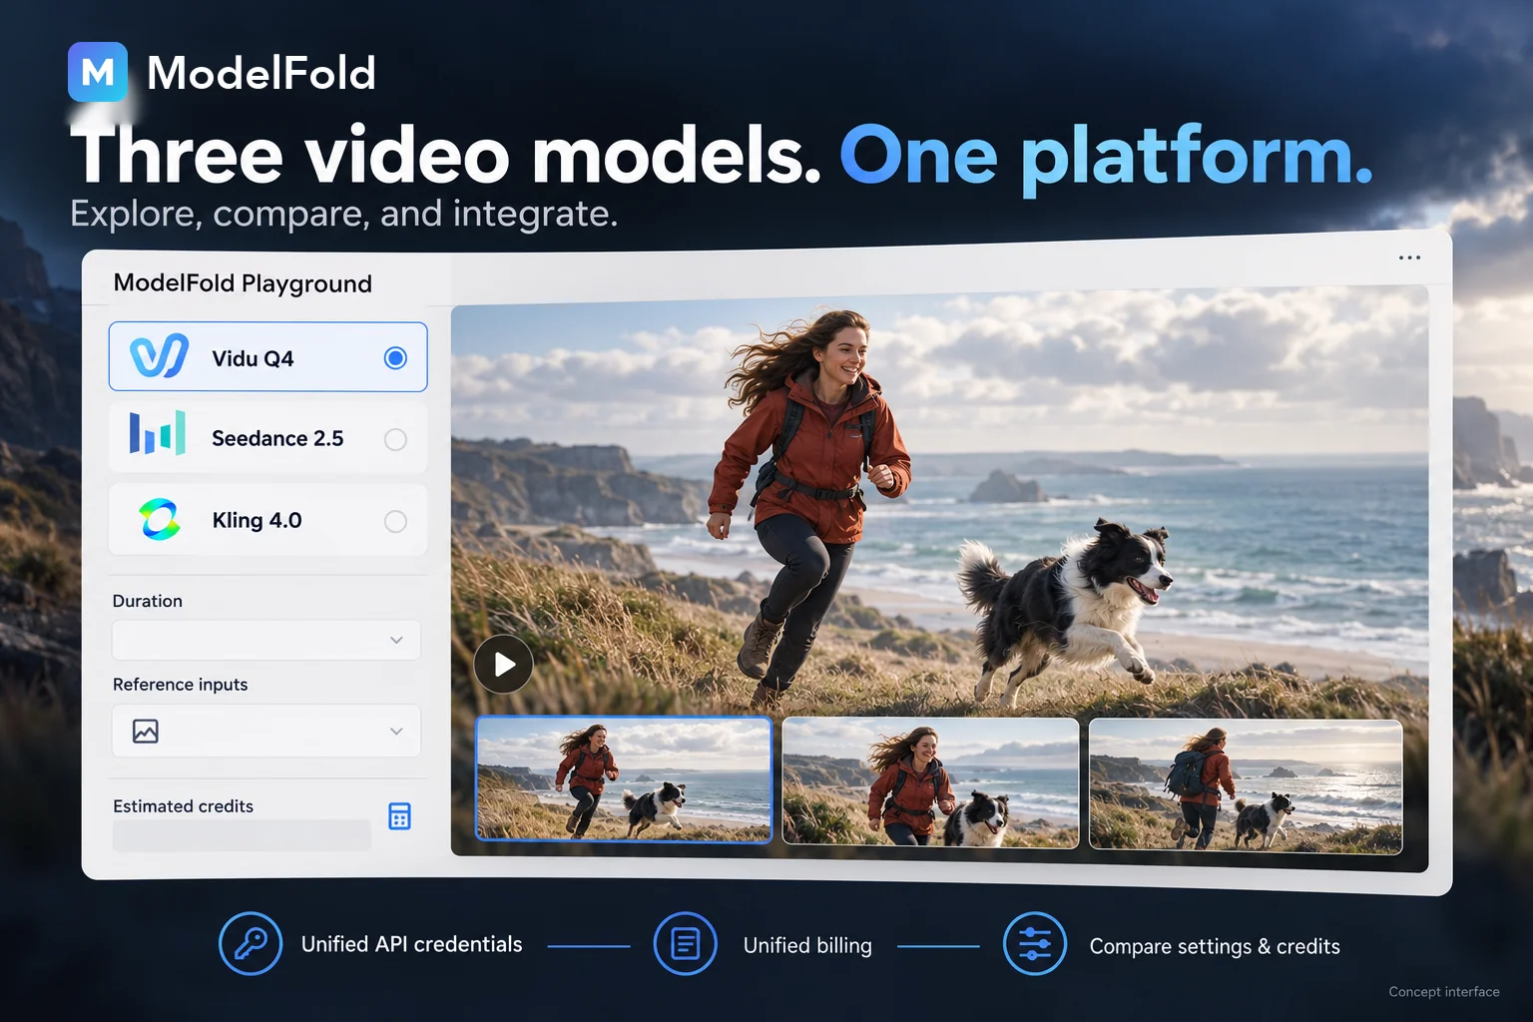Image resolution: width=1533 pixels, height=1022 pixels.
Task: Click the Concept interface caption
Action: (x=1444, y=992)
